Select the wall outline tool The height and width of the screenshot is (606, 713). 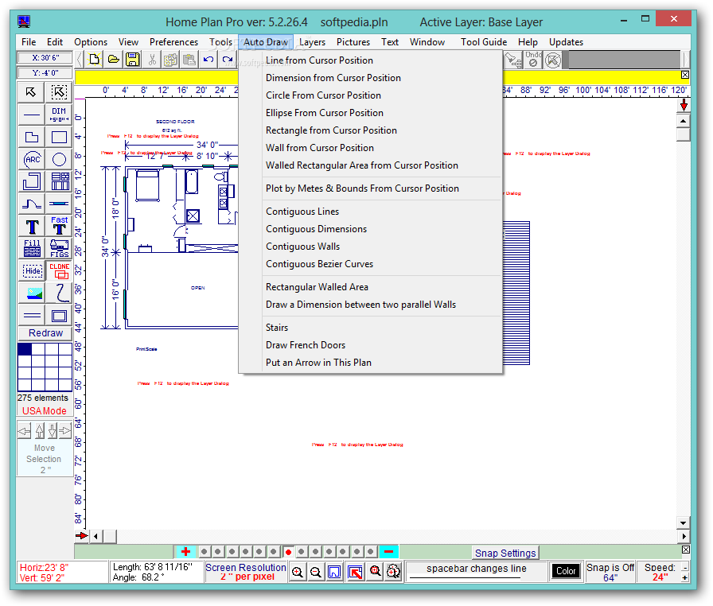coord(31,181)
